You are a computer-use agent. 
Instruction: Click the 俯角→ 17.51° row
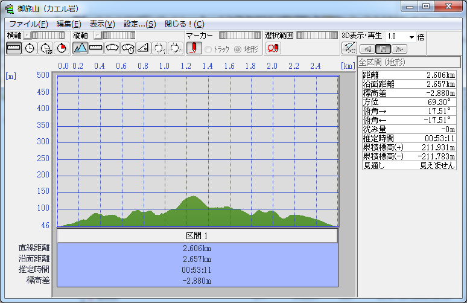coord(409,111)
